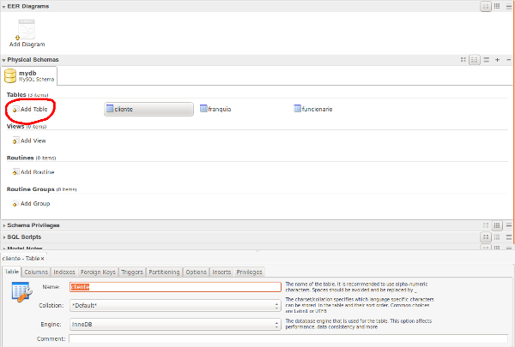The height and width of the screenshot is (347, 515).
Task: Switch Physical Schemas to small icons view
Action: (x=475, y=60)
